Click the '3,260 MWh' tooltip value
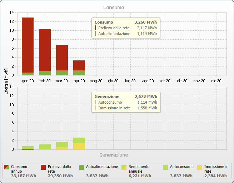Screen dimensions: 234x183 pyautogui.click(x=145, y=22)
